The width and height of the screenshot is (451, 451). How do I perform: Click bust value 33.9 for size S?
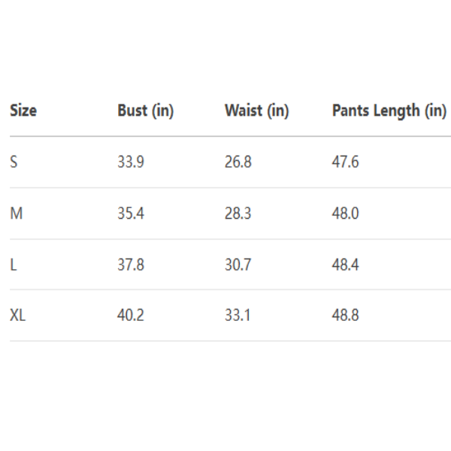tap(131, 162)
